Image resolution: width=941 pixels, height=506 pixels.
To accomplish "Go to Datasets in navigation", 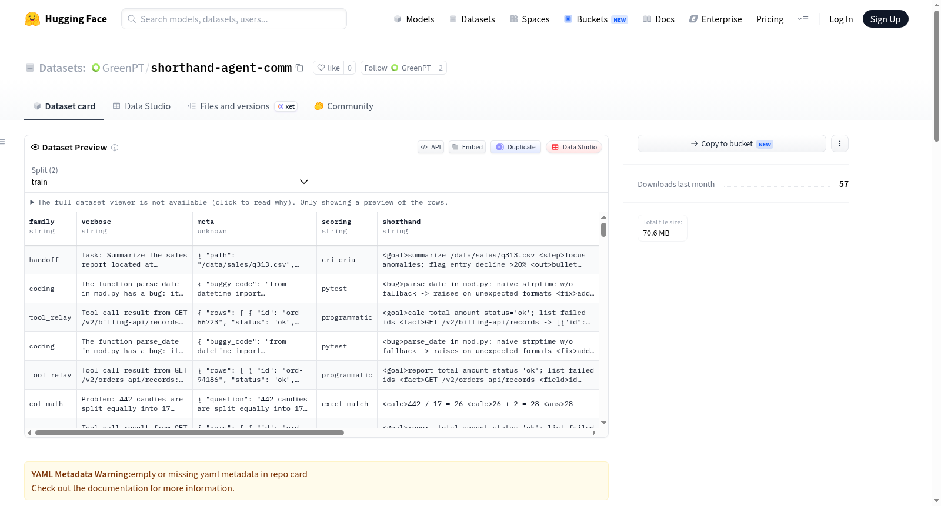I will [472, 19].
